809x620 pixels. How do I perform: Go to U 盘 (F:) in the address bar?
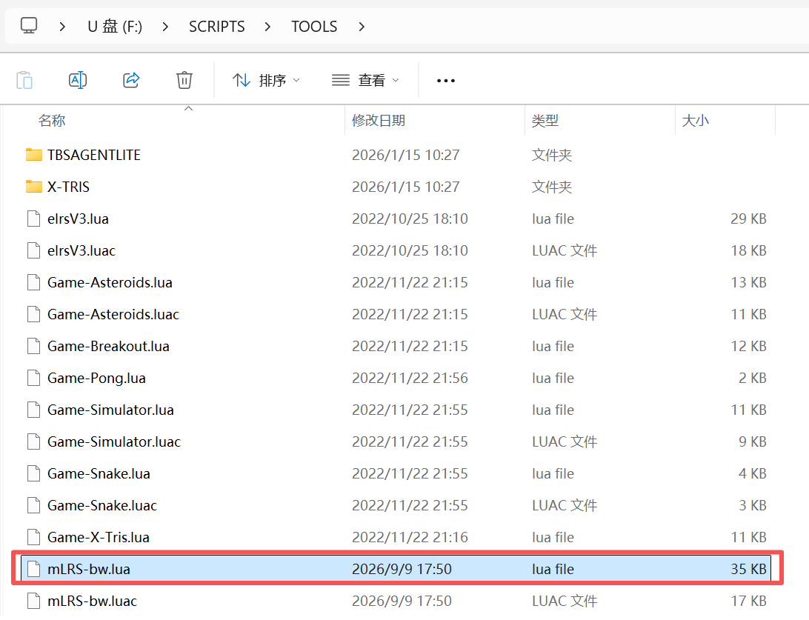tap(115, 27)
